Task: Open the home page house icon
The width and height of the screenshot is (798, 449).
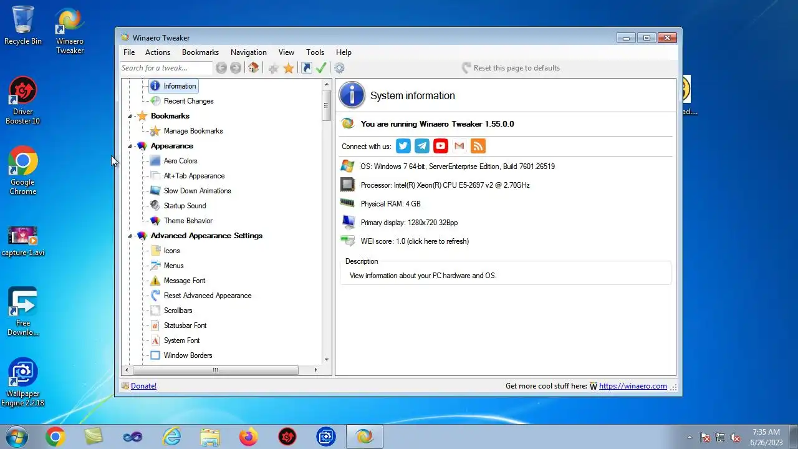Action: 253,68
